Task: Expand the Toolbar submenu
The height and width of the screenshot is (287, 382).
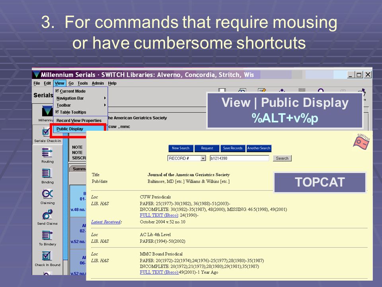Action: coord(80,105)
